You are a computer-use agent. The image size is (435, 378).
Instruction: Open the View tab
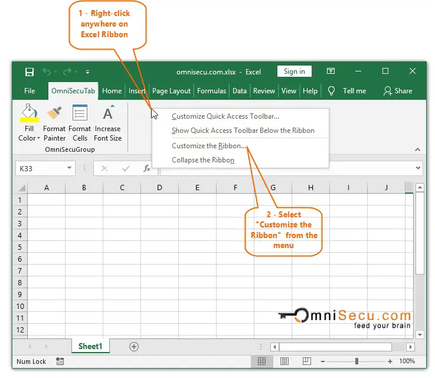tap(289, 91)
